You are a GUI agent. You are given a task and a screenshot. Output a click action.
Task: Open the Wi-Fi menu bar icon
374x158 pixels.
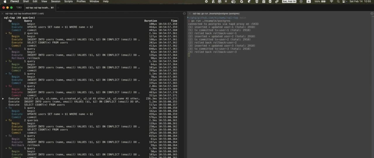click(x=331, y=1)
